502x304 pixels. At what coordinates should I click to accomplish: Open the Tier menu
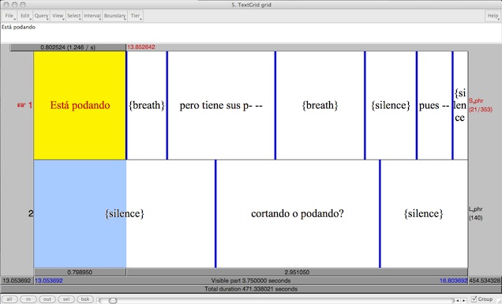click(x=136, y=16)
